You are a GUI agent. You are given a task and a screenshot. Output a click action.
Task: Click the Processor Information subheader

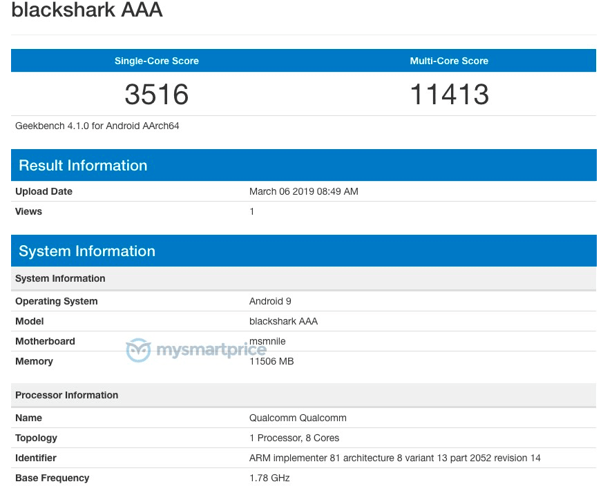(x=66, y=395)
